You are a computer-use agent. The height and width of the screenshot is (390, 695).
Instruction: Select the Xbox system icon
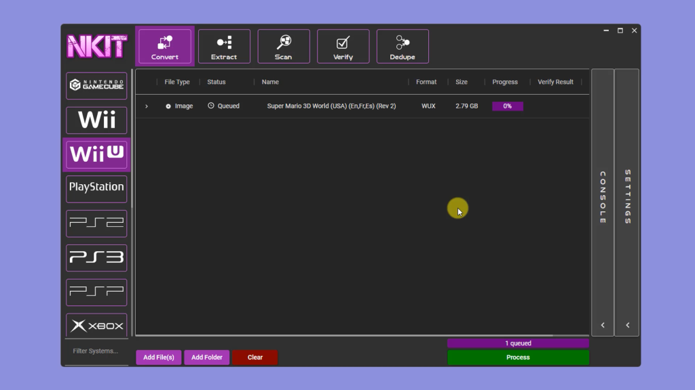[x=96, y=325]
